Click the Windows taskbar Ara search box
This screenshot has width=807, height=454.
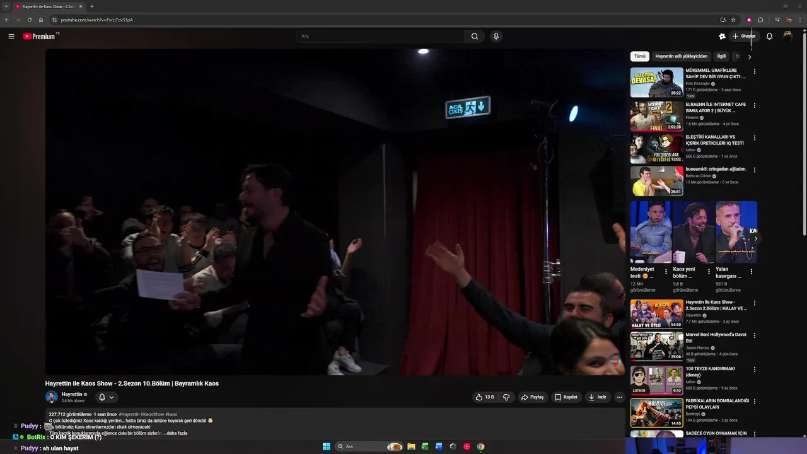tap(370, 446)
